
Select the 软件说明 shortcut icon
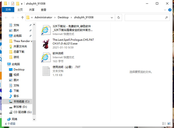46,57
